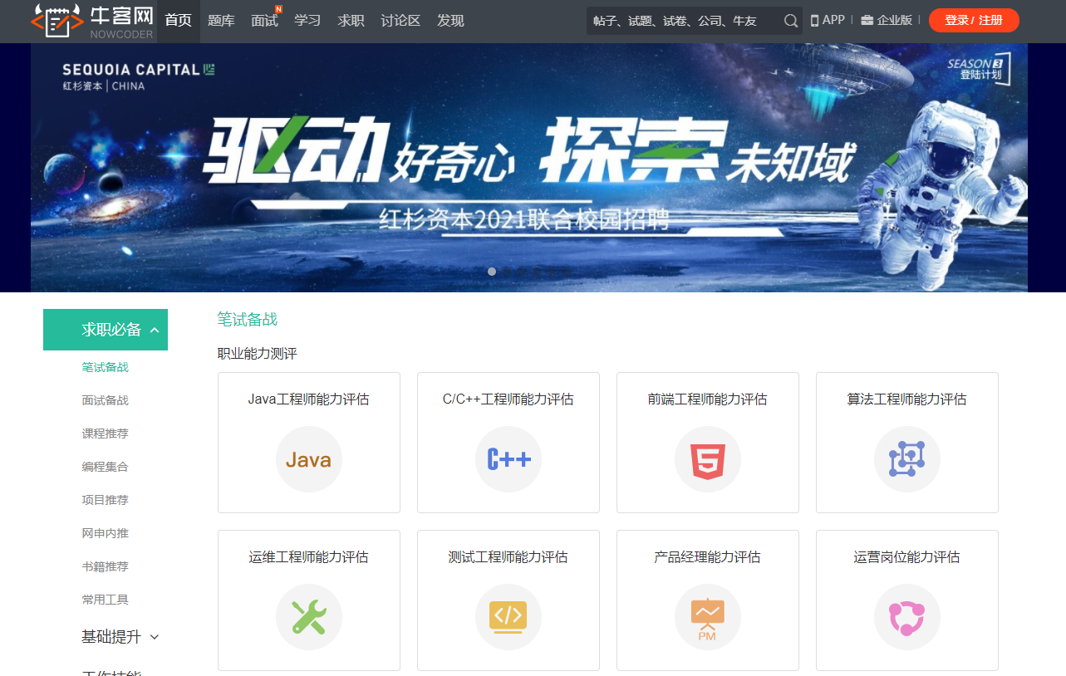Click the wrench operations engineer icon
This screenshot has width=1066, height=676.
pos(309,617)
